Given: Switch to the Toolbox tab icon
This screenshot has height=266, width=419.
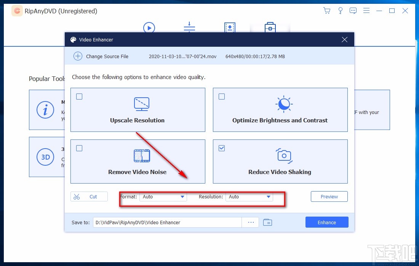Looking at the screenshot, I should click(x=270, y=27).
